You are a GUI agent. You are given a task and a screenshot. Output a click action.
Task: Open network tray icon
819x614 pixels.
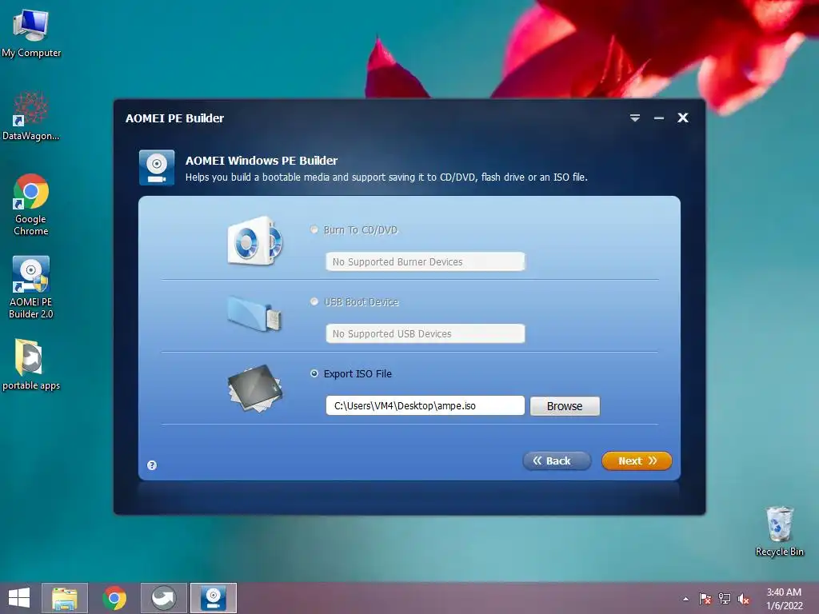click(x=725, y=599)
